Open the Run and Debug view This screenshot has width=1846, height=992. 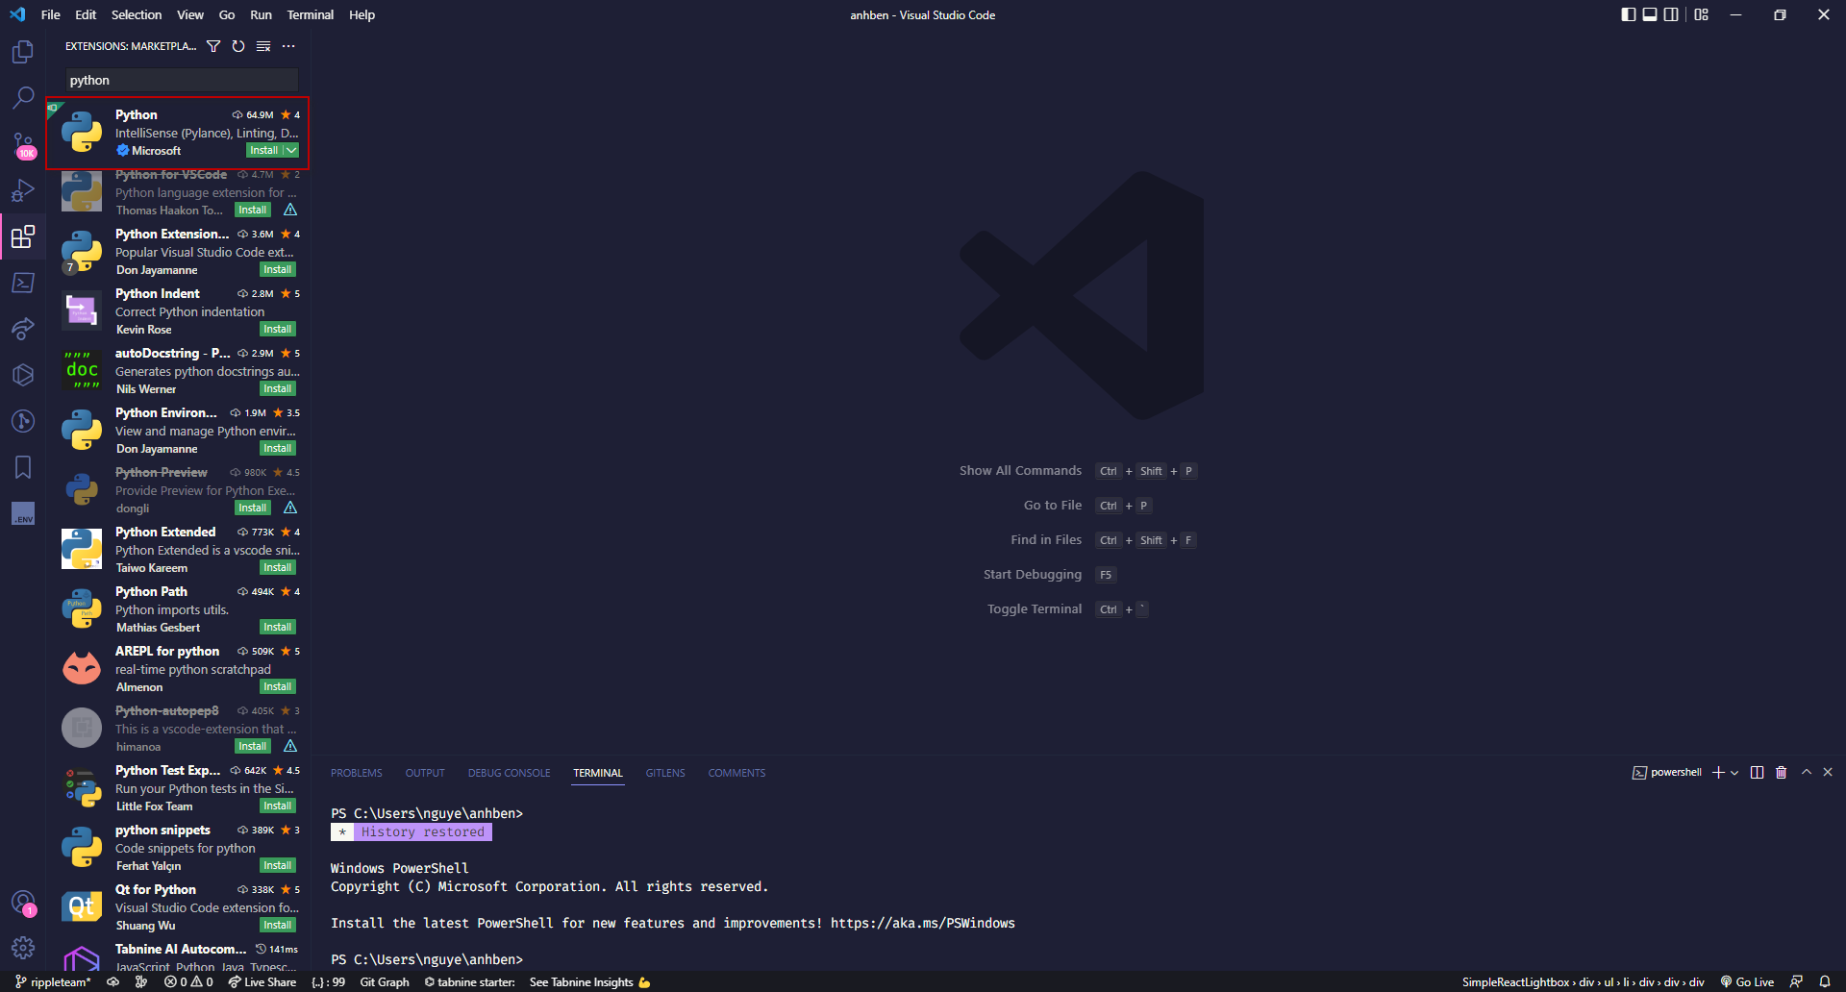(x=23, y=190)
